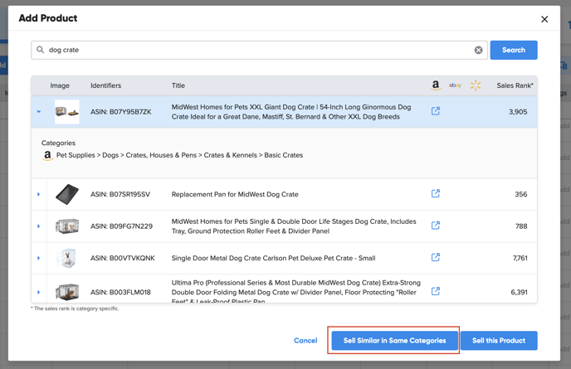The image size is (571, 369).
Task: Click sales rank value 356
Action: pos(520,194)
